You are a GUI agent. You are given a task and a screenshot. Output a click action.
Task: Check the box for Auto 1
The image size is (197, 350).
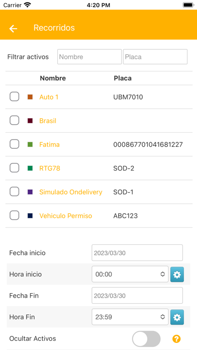point(14,97)
